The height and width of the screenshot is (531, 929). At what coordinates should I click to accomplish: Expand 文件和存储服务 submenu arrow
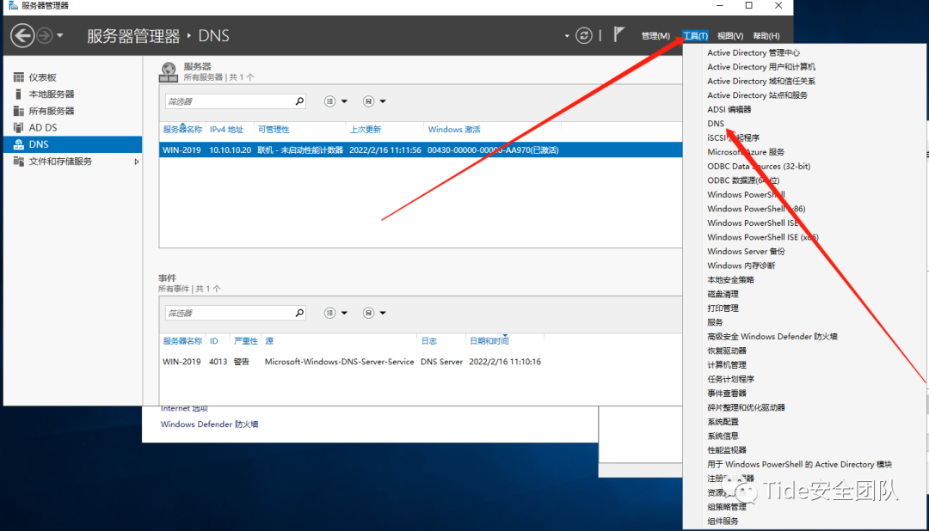tap(136, 161)
